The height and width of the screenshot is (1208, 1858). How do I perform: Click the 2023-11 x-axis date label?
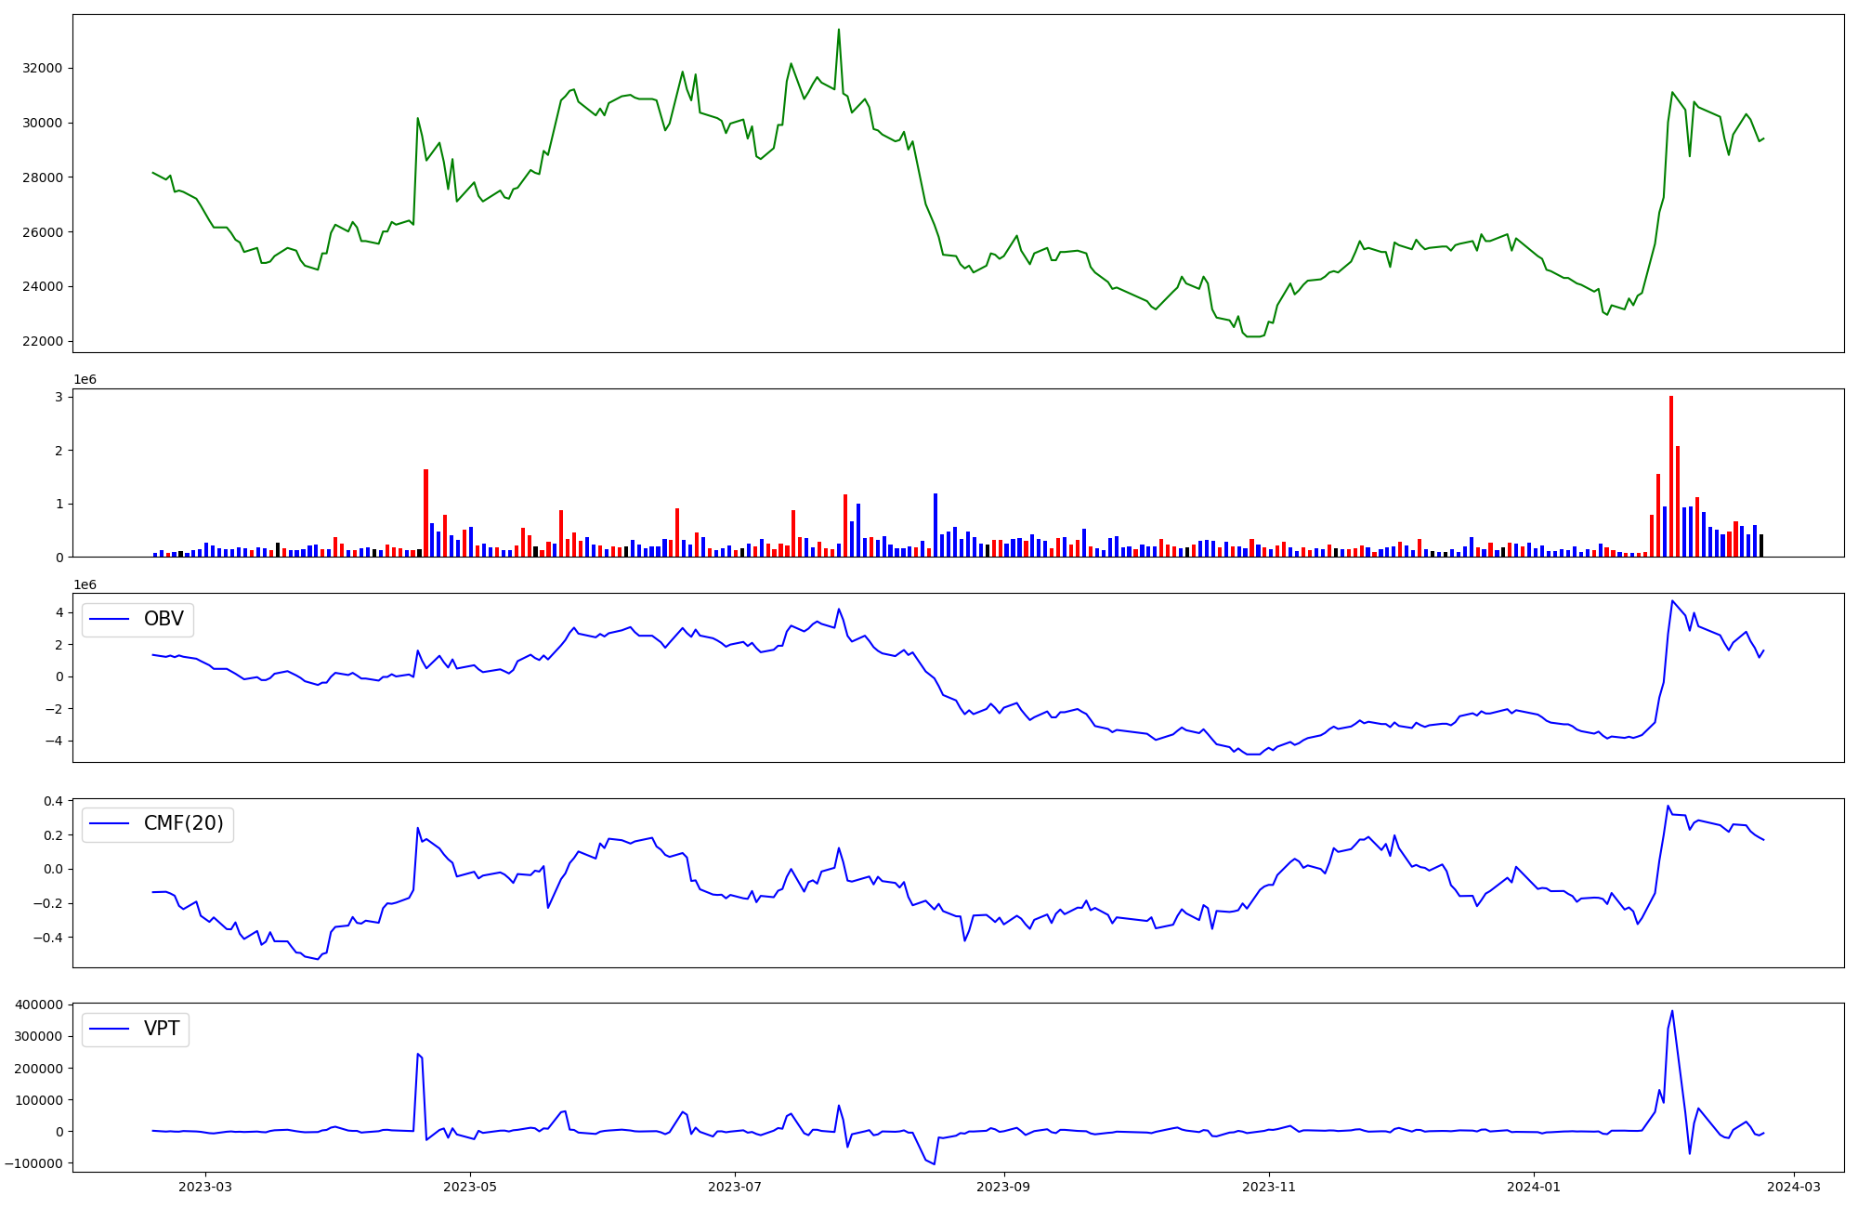[x=1268, y=1186]
